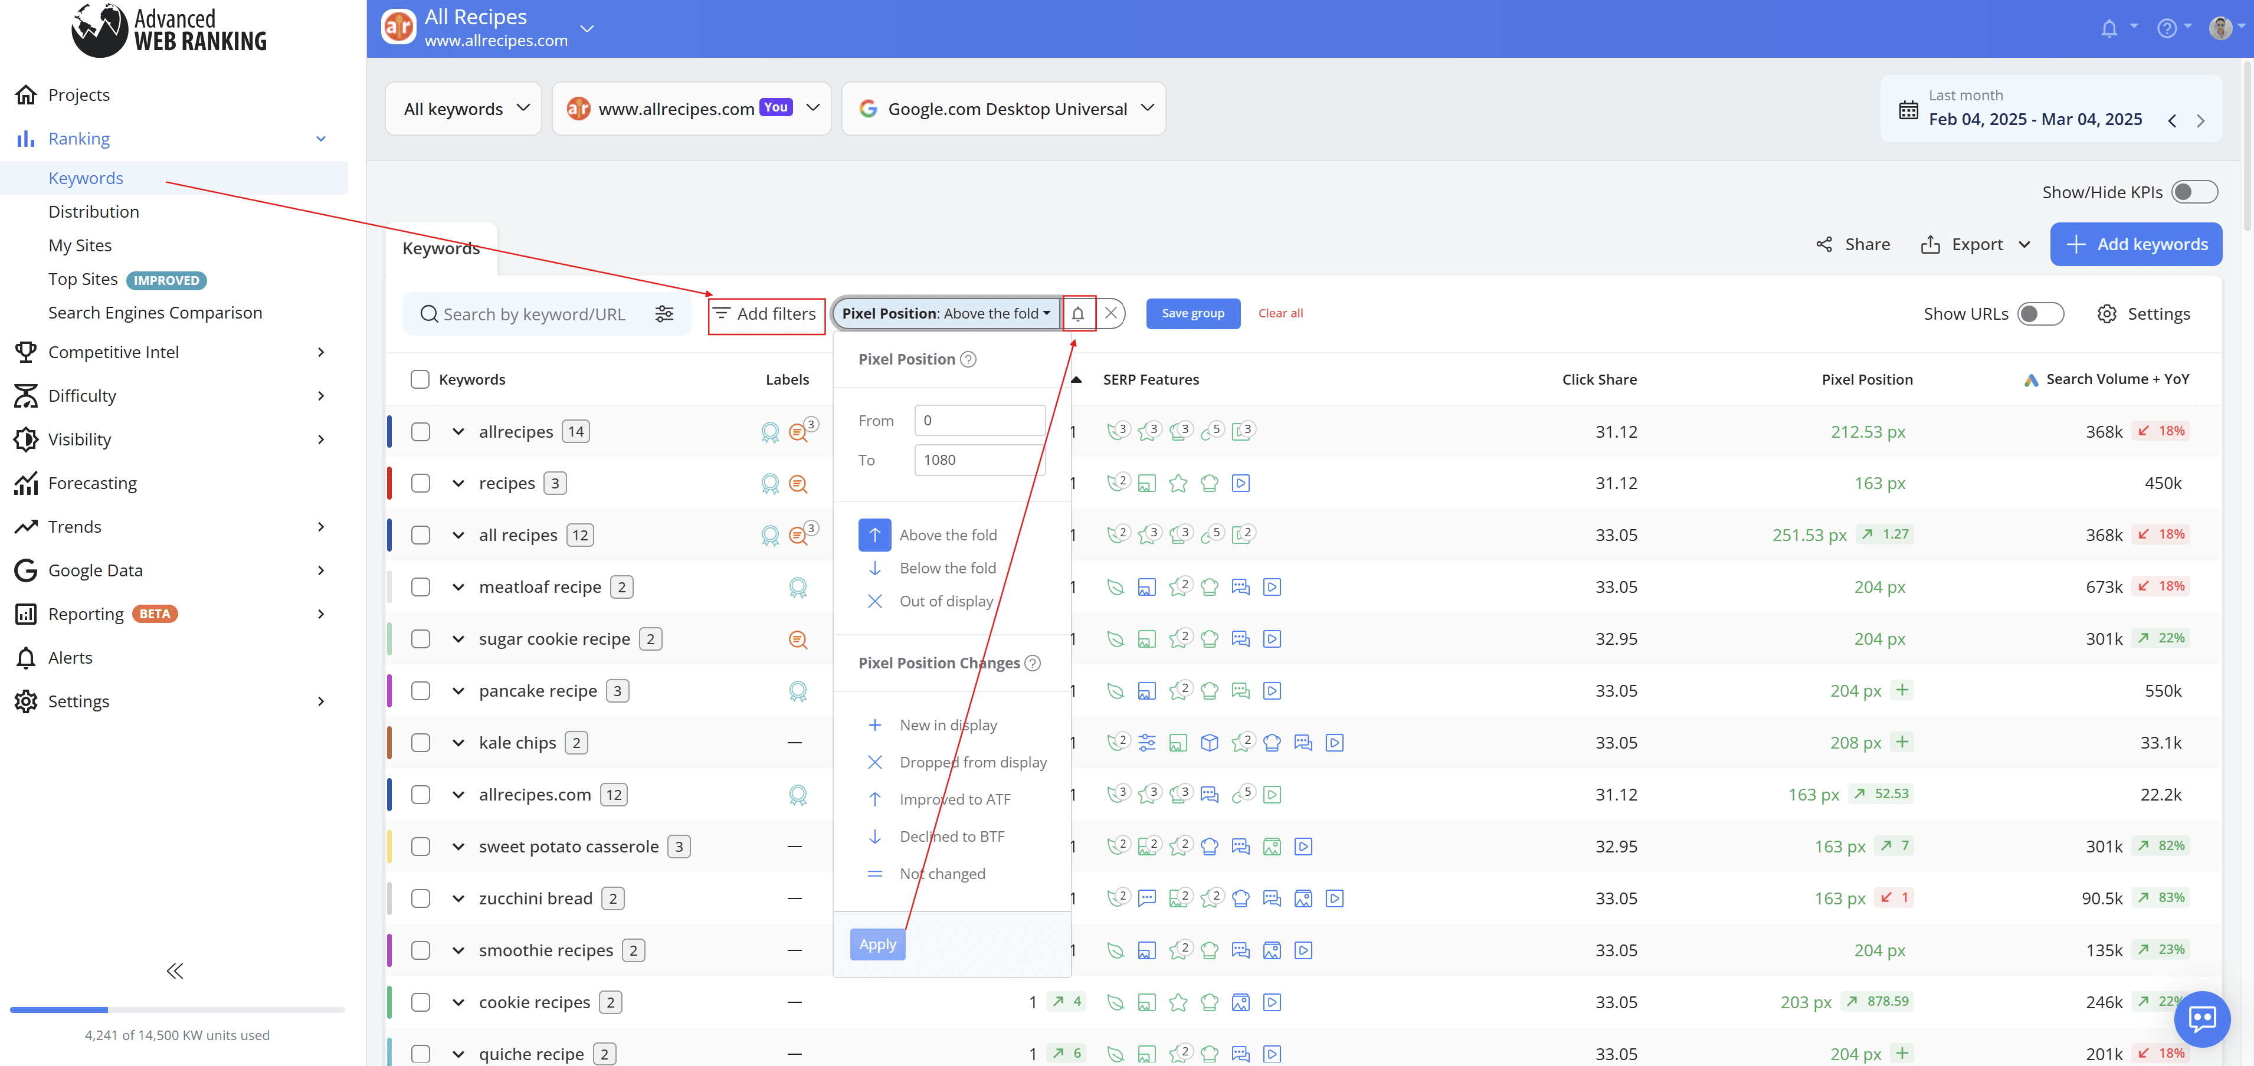2254x1066 pixels.
Task: Open the Google.com Desktop Universal dropdown
Action: 1002,109
